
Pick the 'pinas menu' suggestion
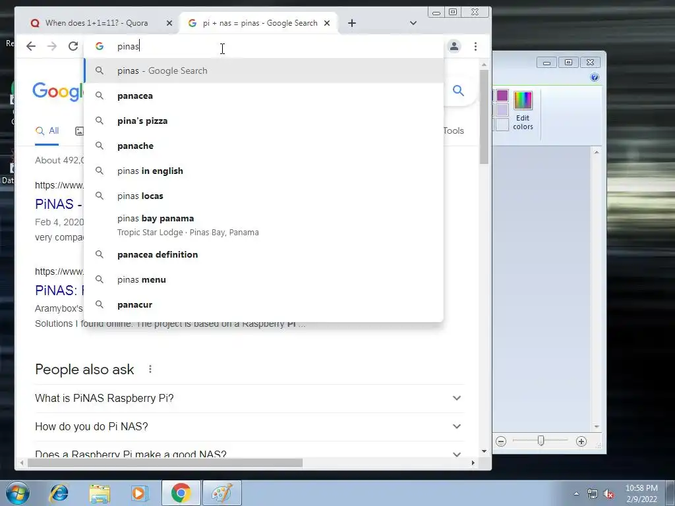tap(264, 279)
